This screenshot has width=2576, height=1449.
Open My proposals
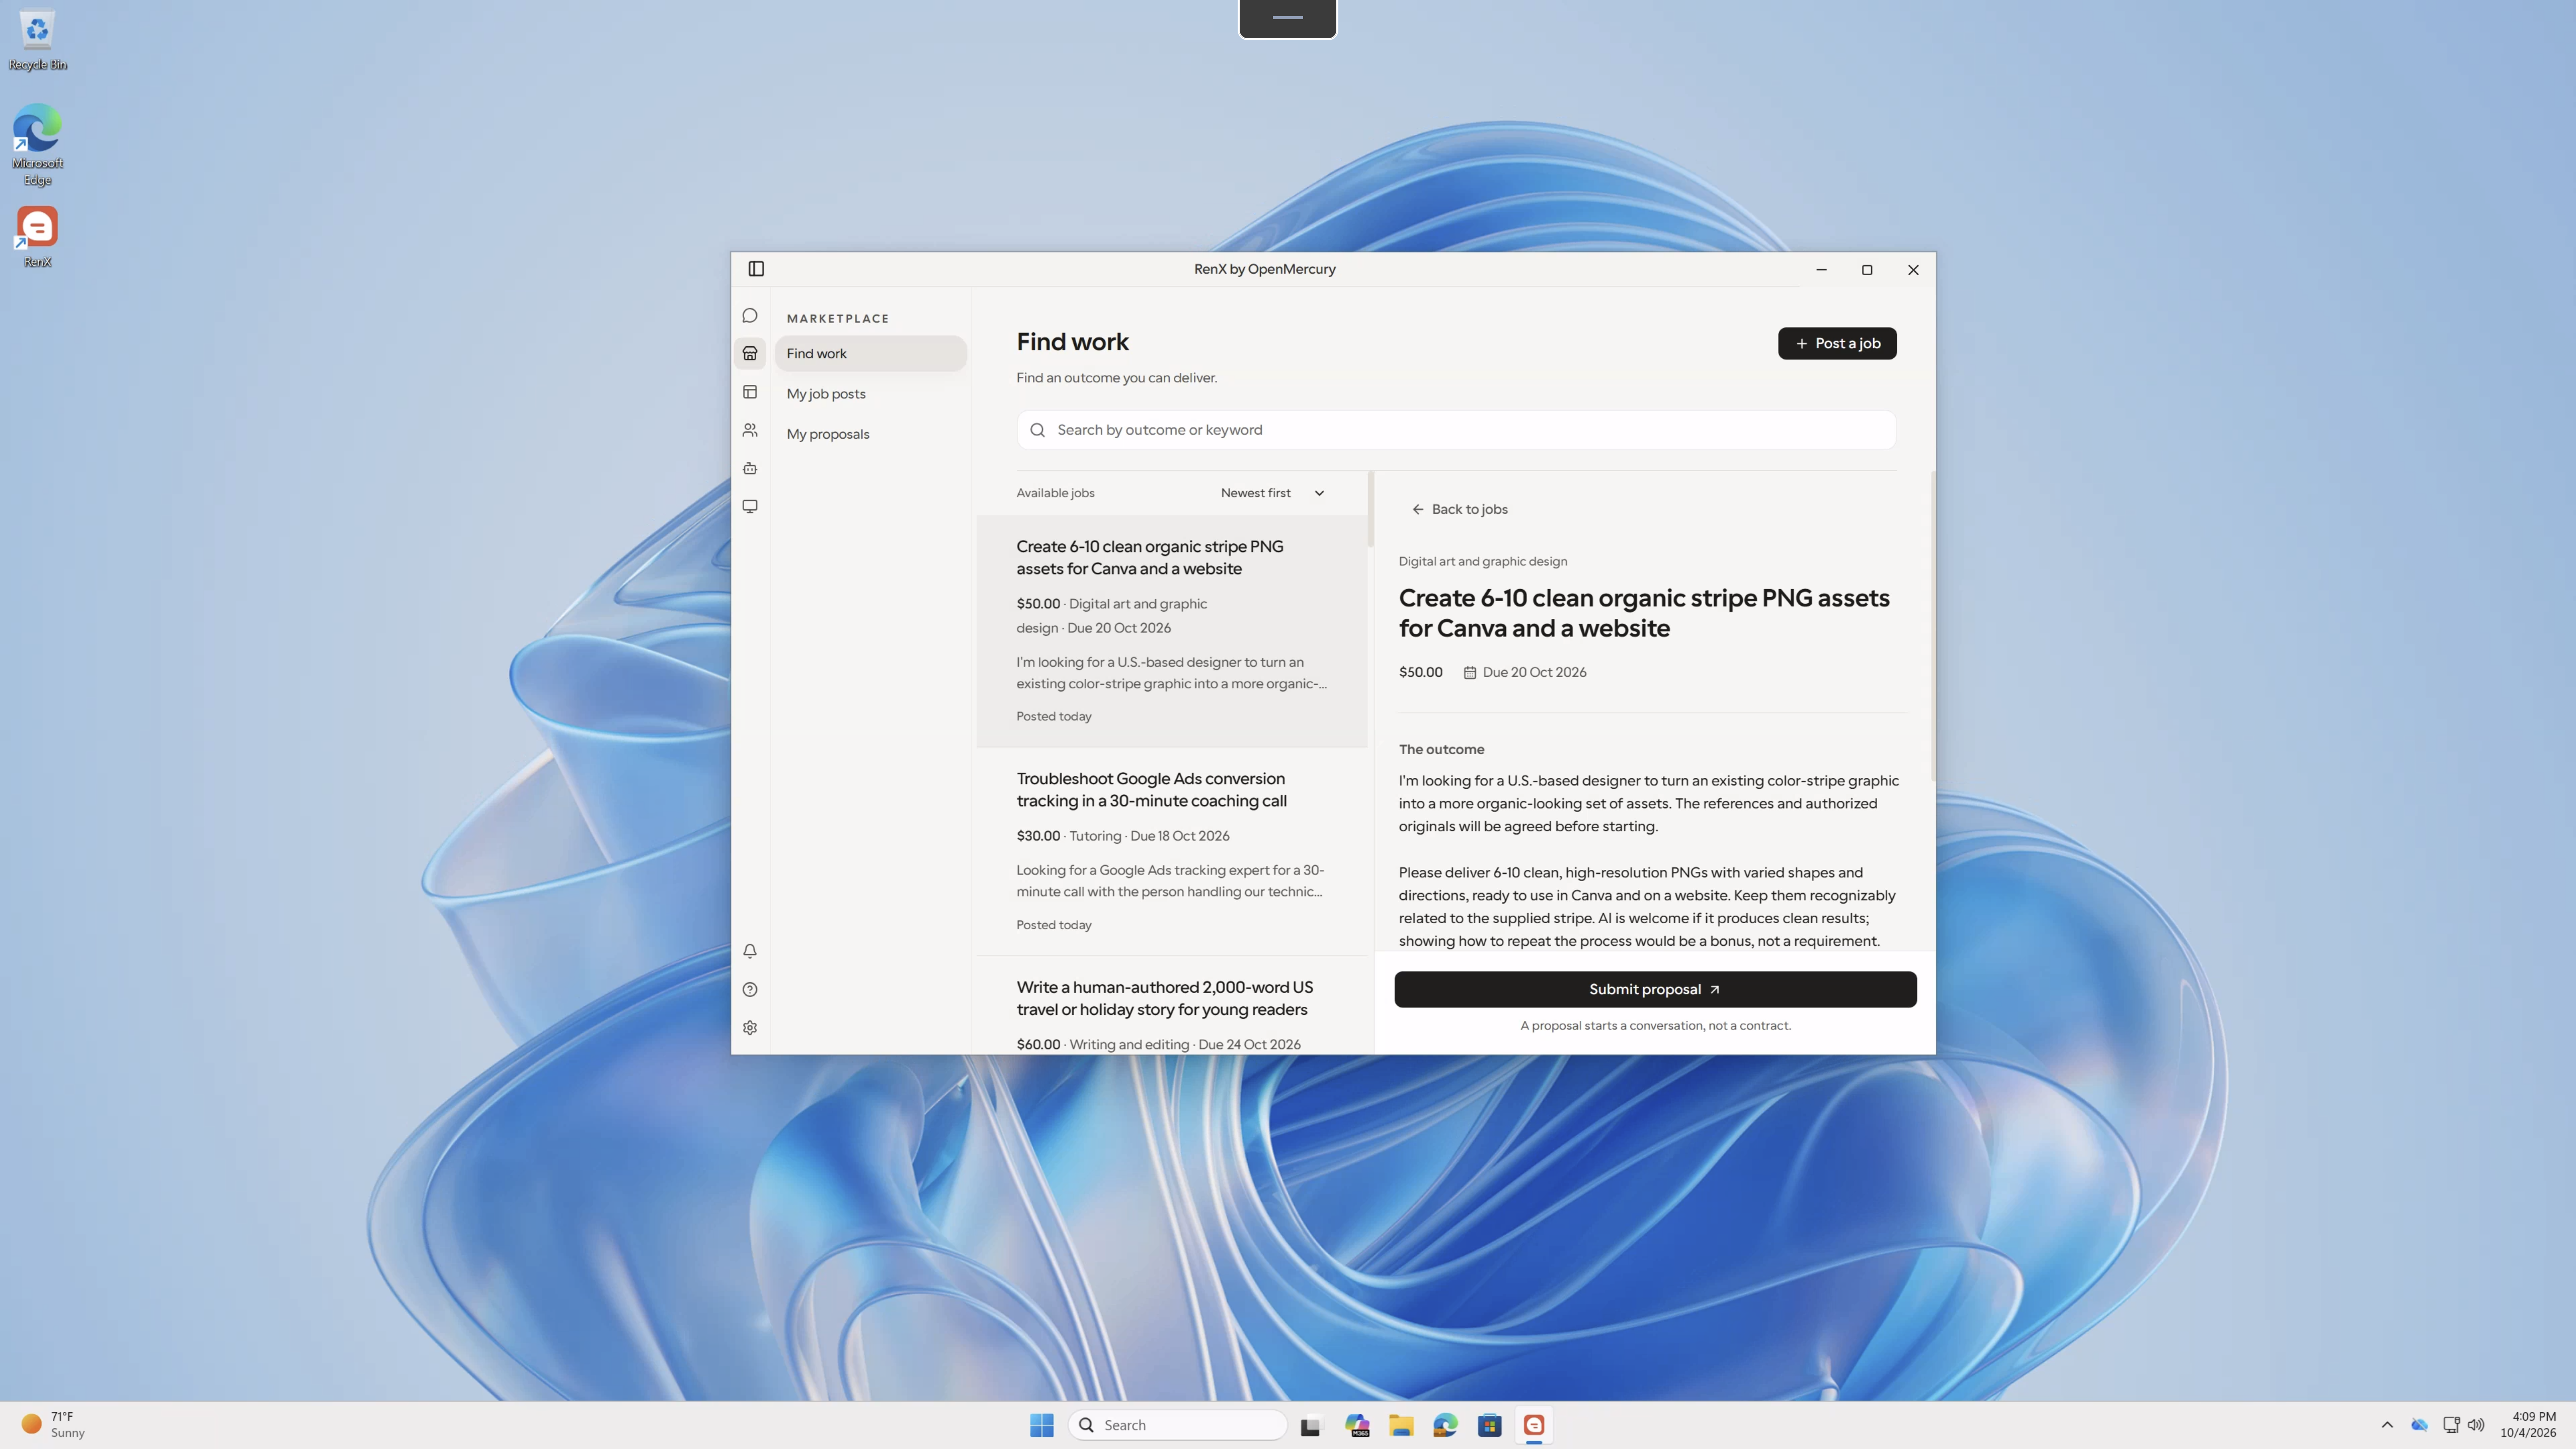pos(870,434)
